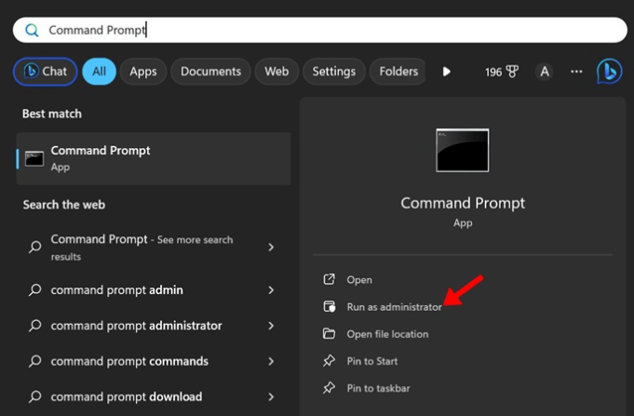Switch to the Apps filter tab
The image size is (634, 416).
[142, 72]
